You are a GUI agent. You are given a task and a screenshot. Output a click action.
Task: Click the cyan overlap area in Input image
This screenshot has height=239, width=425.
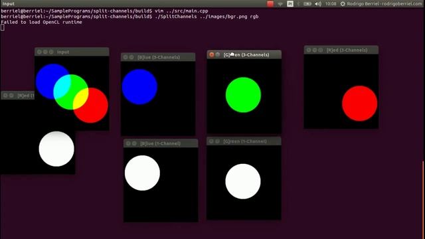pyautogui.click(x=62, y=86)
